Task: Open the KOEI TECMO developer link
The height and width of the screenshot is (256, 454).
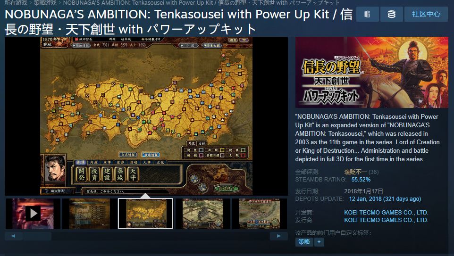Action: click(386, 212)
